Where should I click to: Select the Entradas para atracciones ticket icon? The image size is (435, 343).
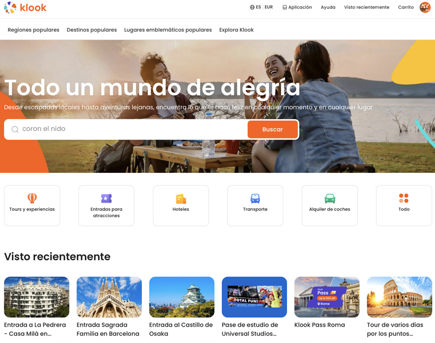pos(106,198)
